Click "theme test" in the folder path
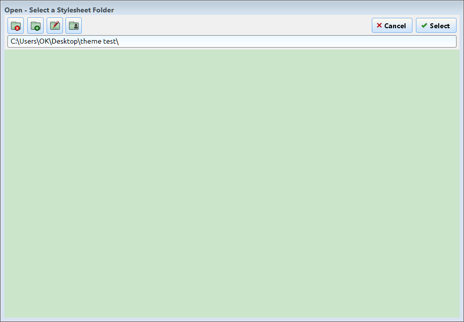Viewport: 464px width, 322px height. point(98,42)
